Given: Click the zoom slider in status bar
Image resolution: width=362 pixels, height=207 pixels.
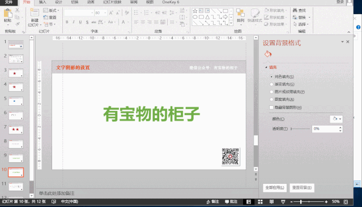Looking at the screenshot, I should tap(309, 202).
